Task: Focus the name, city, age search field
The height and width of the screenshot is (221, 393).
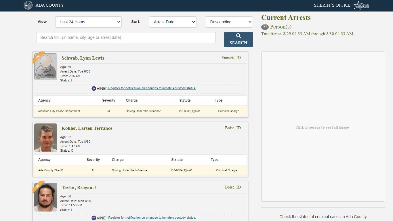Action: (x=126, y=37)
